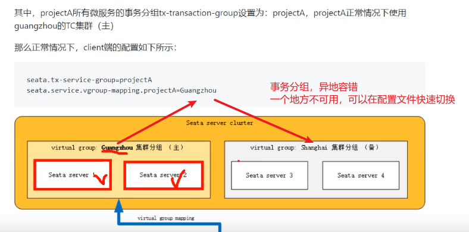
Task: Click the virtual group mapping label
Action: click(165, 218)
